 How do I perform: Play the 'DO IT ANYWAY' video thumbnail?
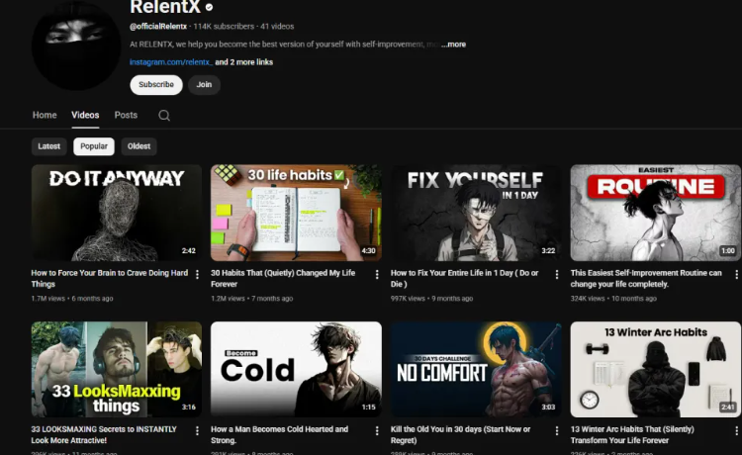[116, 212]
